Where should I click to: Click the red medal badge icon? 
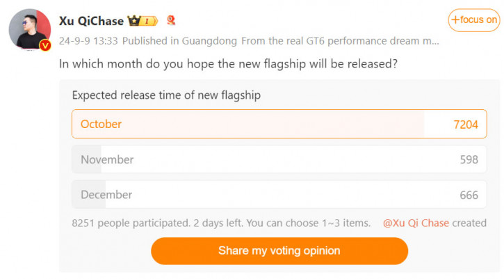[171, 20]
